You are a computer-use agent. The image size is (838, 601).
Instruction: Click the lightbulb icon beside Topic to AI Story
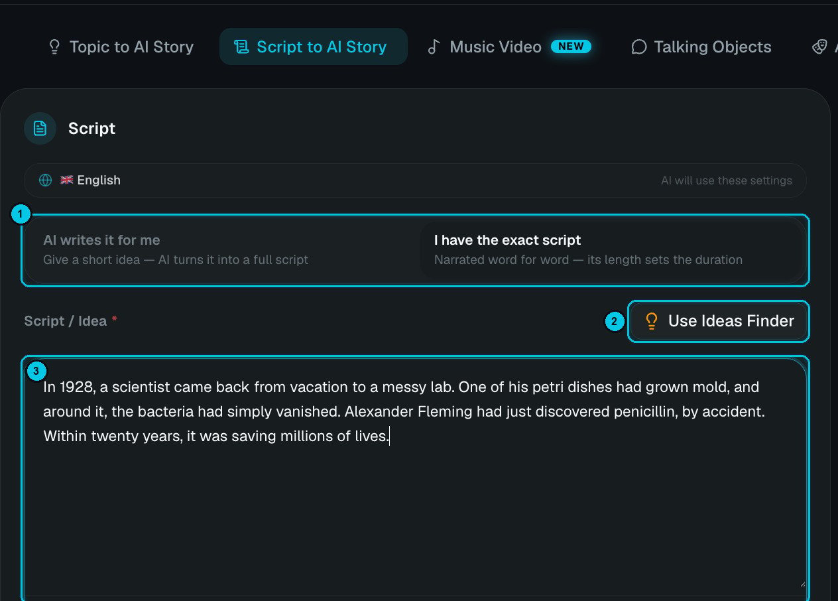(x=54, y=47)
